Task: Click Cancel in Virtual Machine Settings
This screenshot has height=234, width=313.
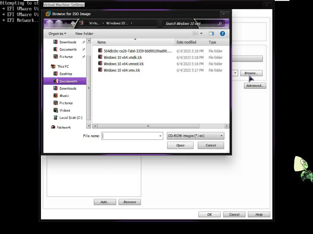Action: pos(234,214)
